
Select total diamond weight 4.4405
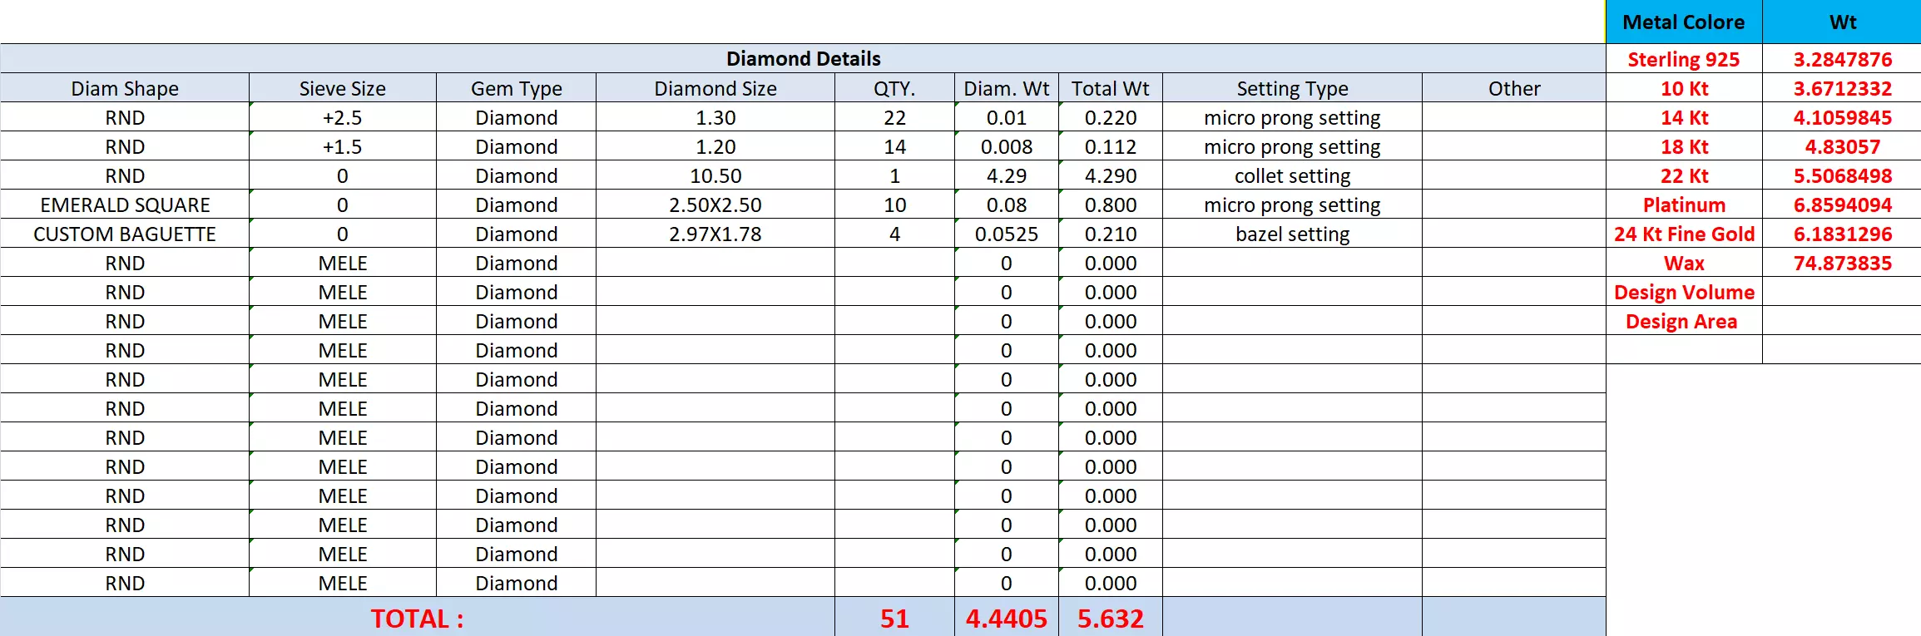coord(1007,618)
